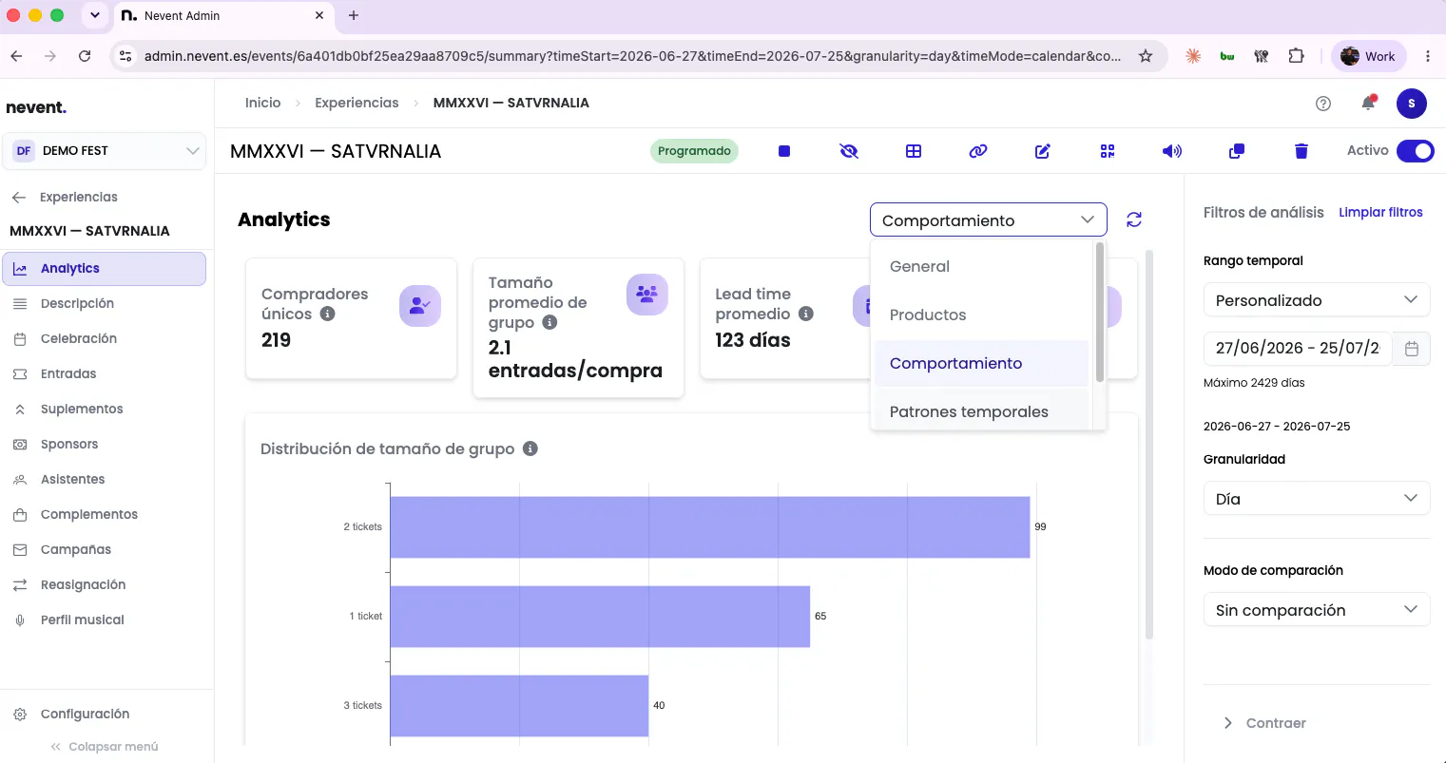Select Productos from the analytics list
The width and height of the screenshot is (1446, 763).
[x=981, y=315]
